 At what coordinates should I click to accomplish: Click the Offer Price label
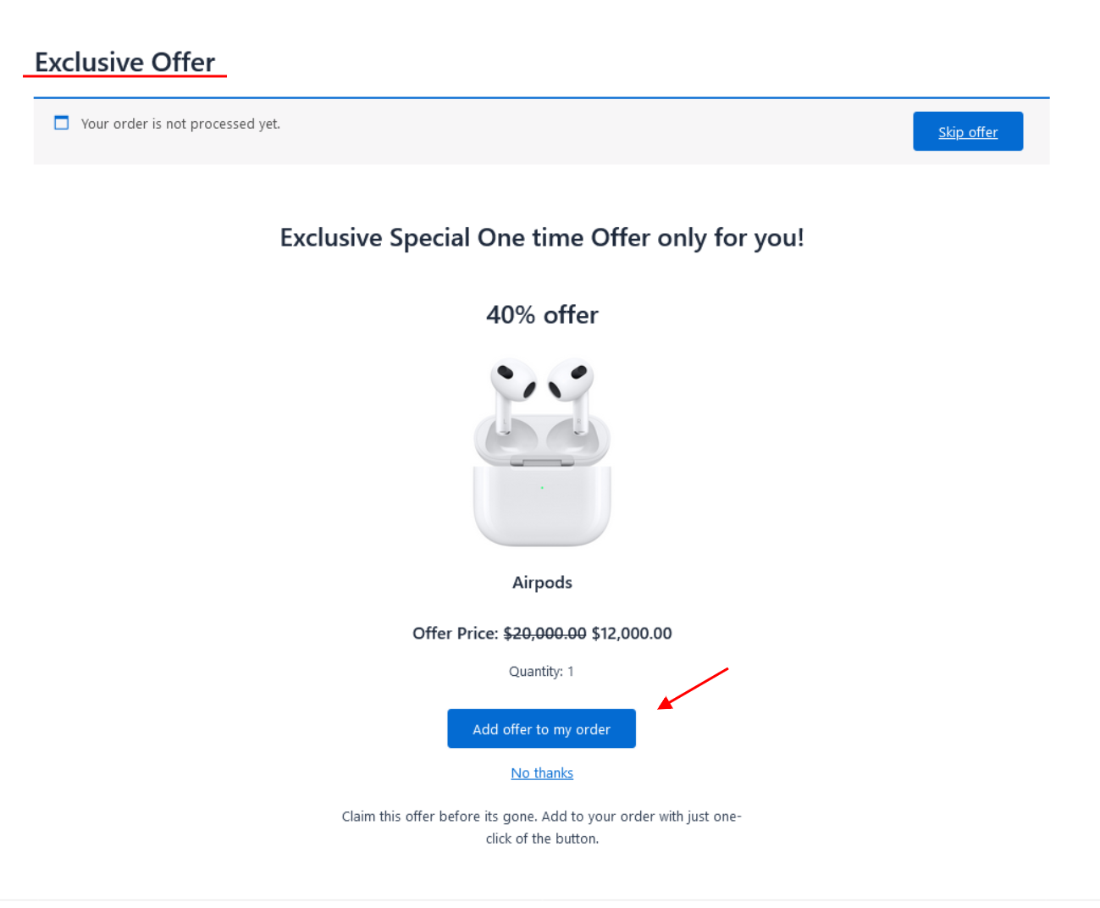click(x=455, y=634)
